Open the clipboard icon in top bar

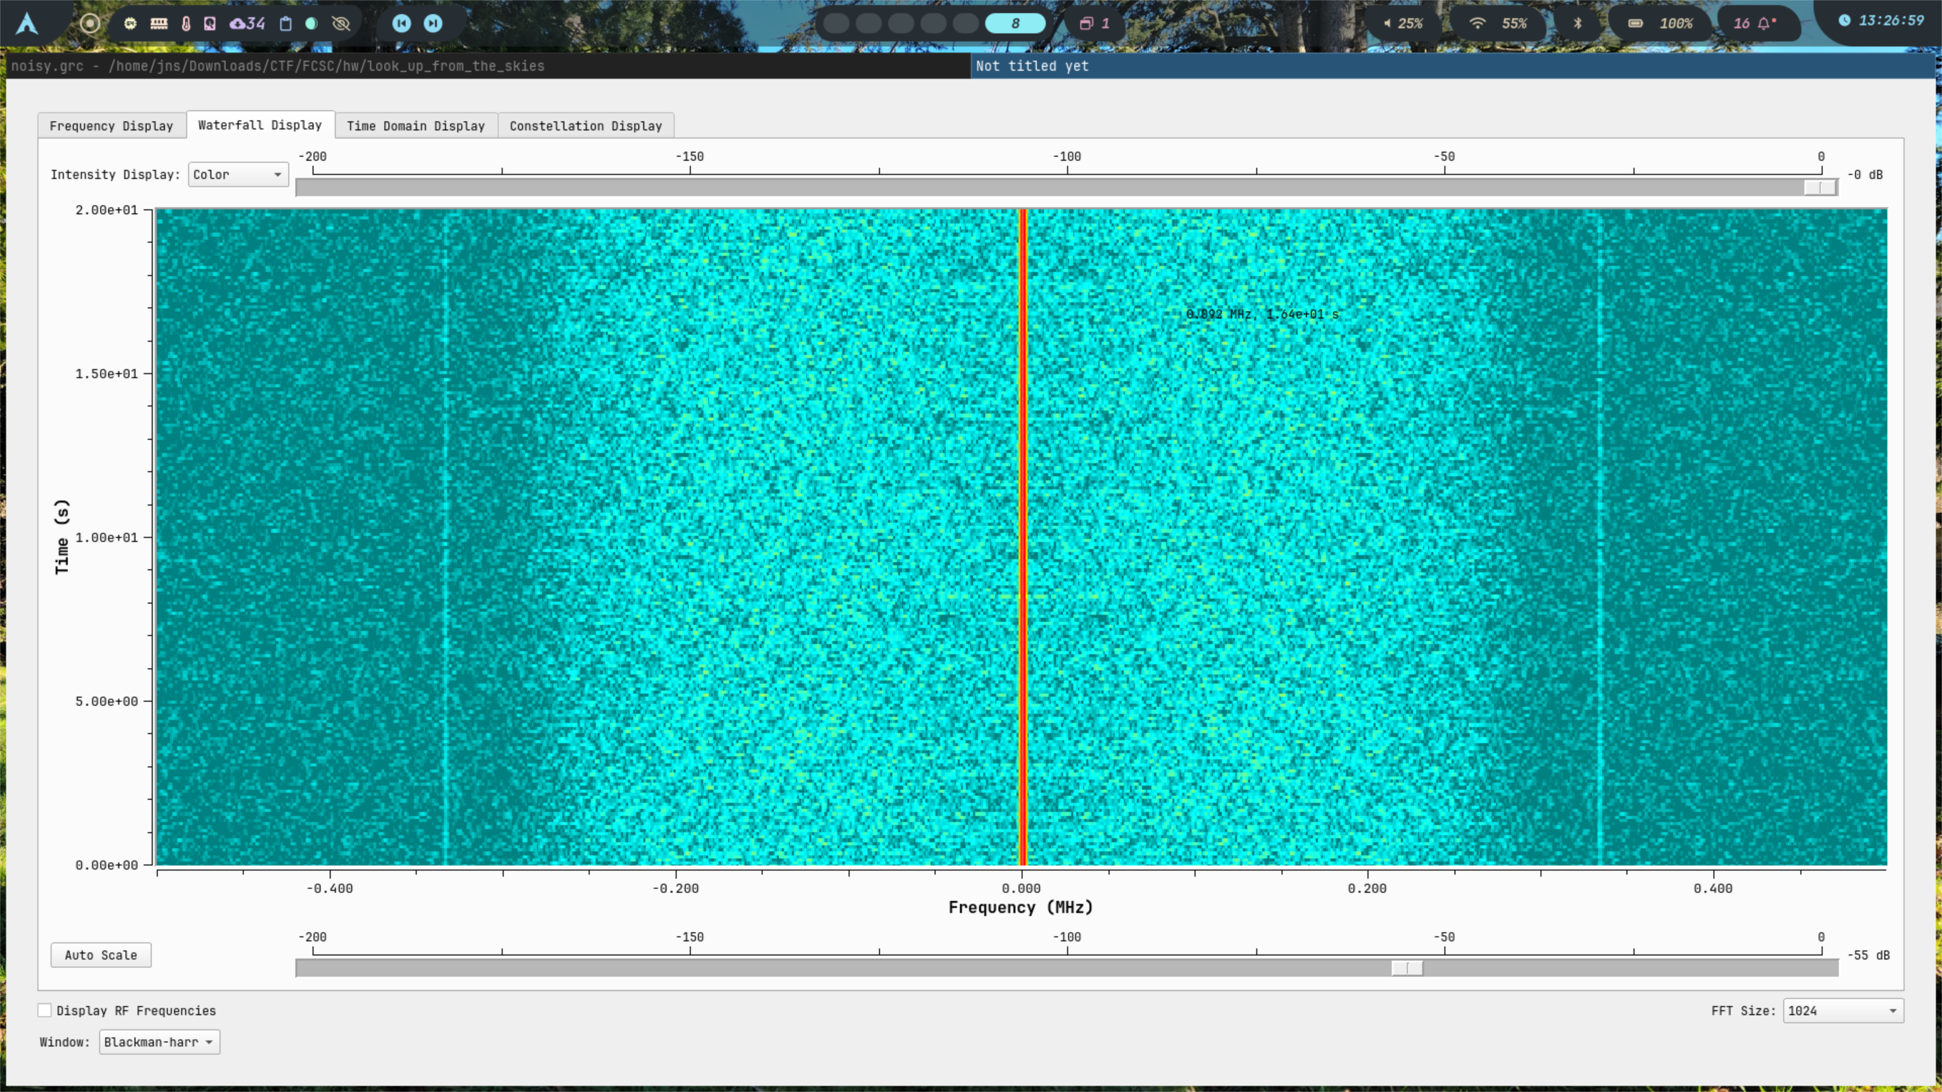click(x=286, y=23)
